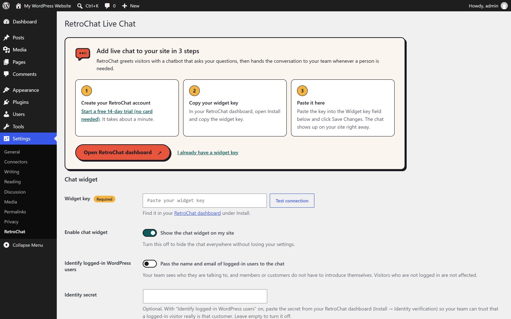The height and width of the screenshot is (319, 511).
Task: Click the Media sidebar icon next to Posts
Action: point(6,50)
